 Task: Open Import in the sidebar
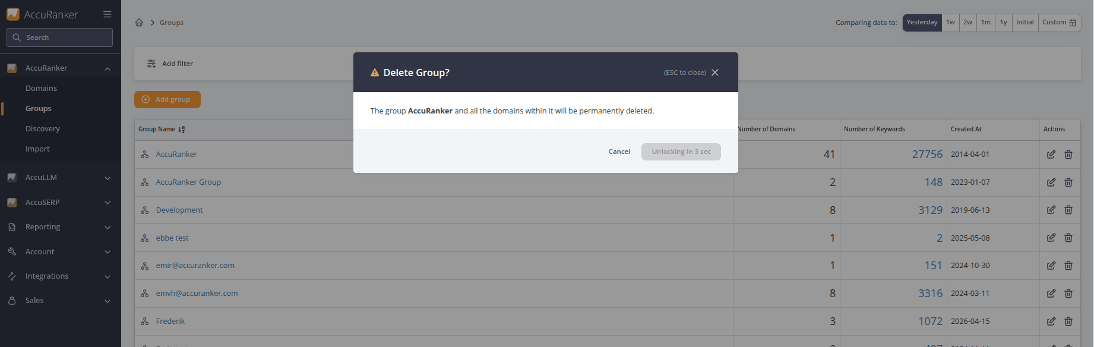click(x=37, y=149)
